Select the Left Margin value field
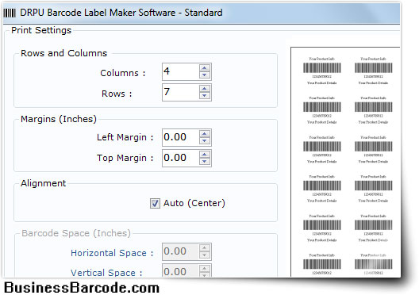Image resolution: width=419 pixels, height=295 pixels. (x=181, y=137)
